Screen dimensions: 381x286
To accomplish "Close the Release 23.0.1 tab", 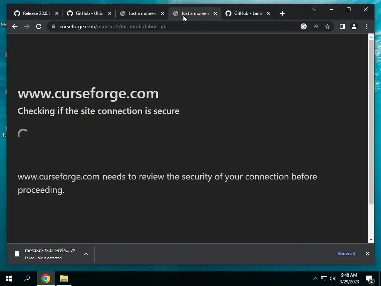I will 57,14.
